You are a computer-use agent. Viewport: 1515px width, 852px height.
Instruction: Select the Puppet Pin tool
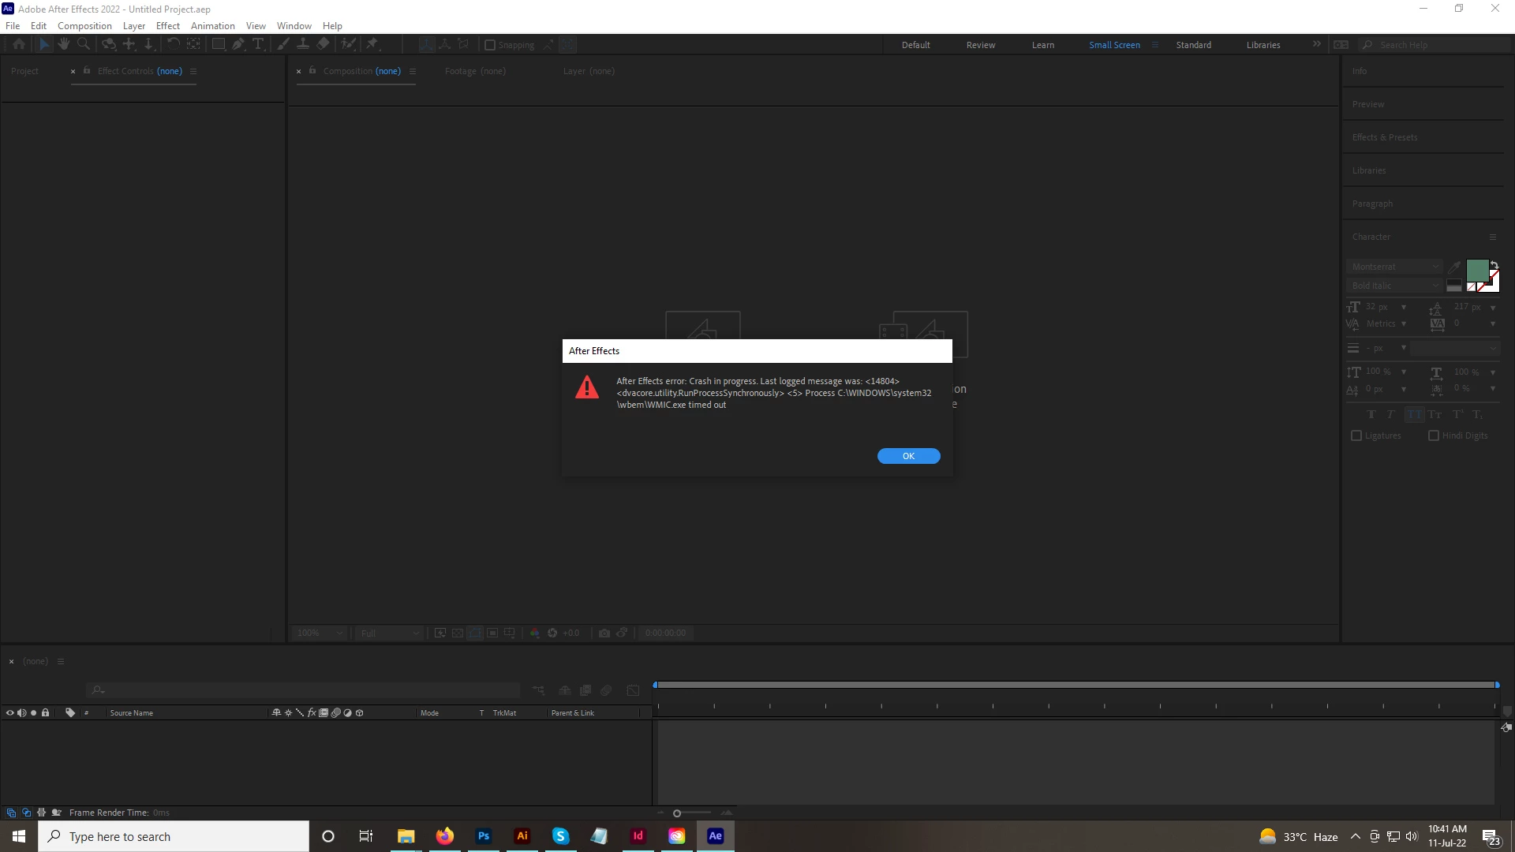[x=372, y=44]
